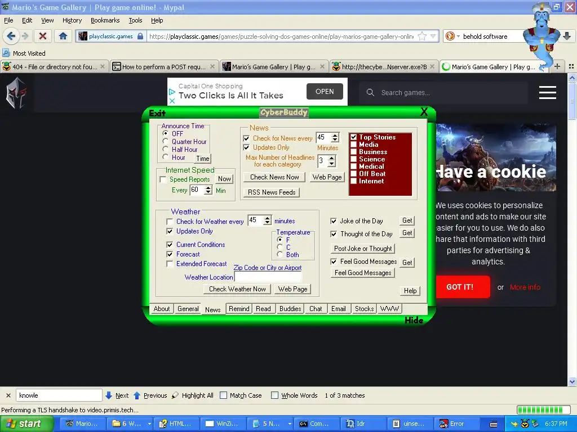Close CyberBuddy panel with X icon
The width and height of the screenshot is (577, 432).
[x=424, y=112]
